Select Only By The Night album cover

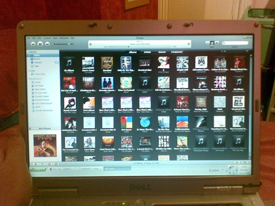pyautogui.click(x=126, y=63)
